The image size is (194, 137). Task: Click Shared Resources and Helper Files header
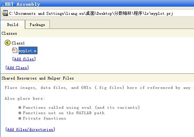point(38,78)
